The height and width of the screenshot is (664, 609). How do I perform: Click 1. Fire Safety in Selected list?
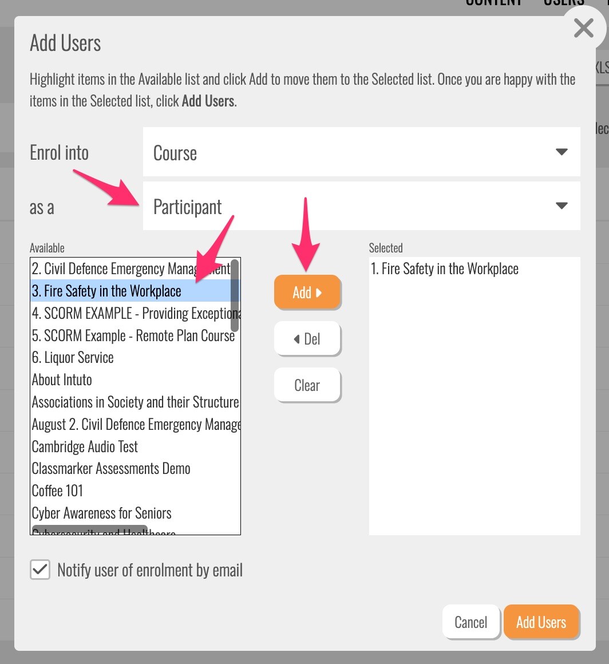pyautogui.click(x=445, y=269)
